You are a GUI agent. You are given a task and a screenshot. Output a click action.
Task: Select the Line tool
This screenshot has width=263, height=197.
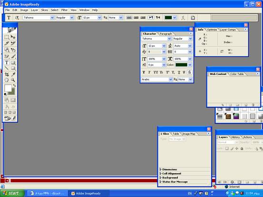pos(7,68)
